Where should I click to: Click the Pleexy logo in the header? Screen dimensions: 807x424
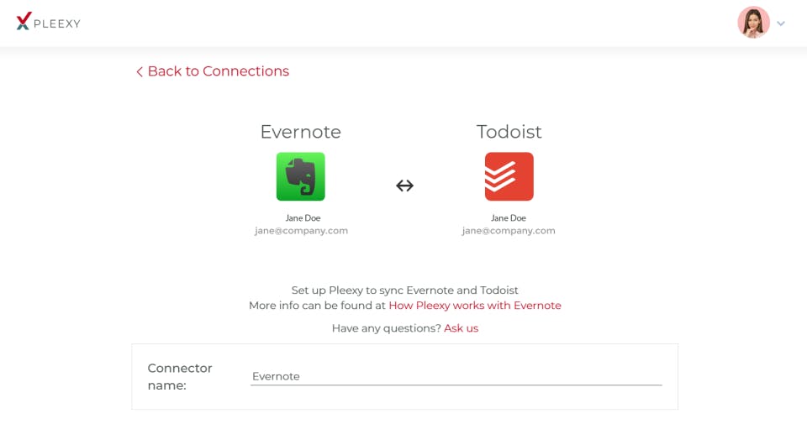tap(48, 23)
